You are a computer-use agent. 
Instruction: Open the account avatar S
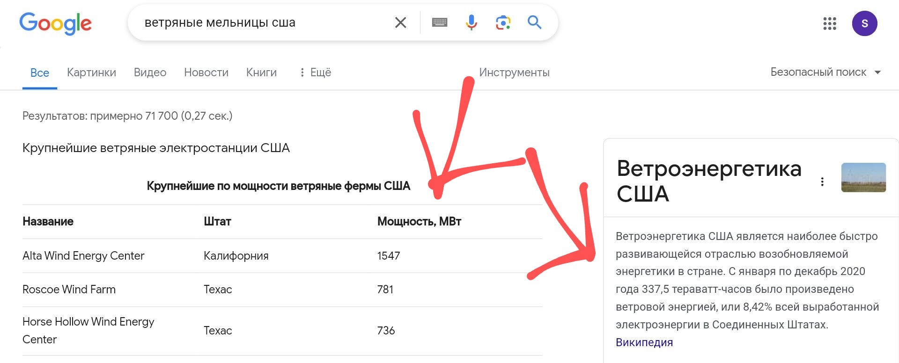864,23
